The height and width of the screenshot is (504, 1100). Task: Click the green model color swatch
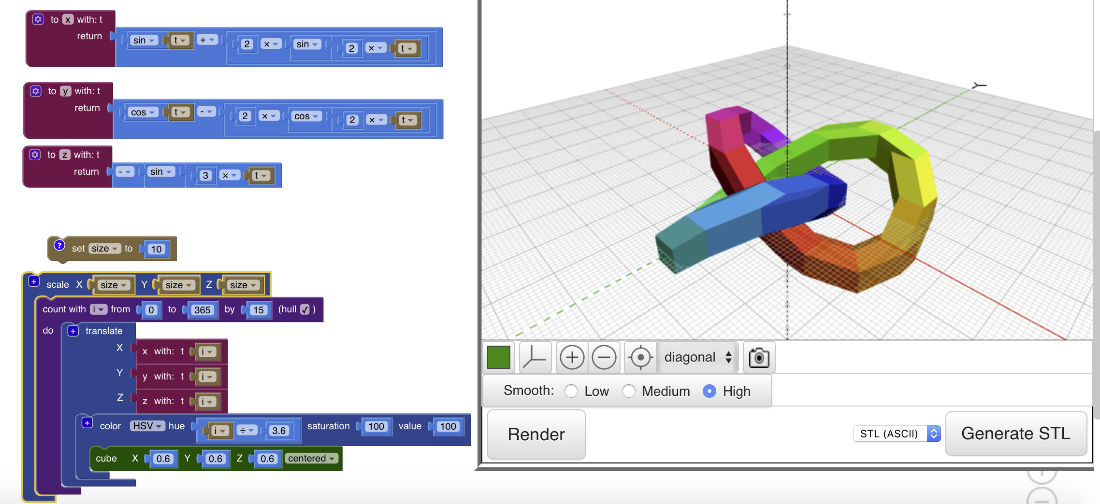499,358
